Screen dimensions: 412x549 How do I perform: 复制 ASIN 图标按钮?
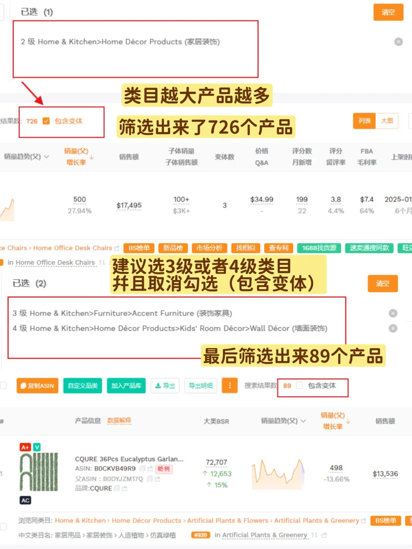click(x=37, y=386)
